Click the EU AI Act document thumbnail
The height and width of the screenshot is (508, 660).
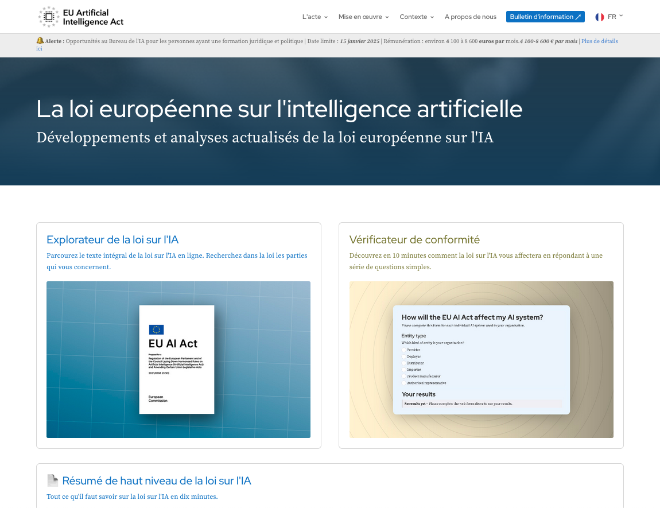178,359
